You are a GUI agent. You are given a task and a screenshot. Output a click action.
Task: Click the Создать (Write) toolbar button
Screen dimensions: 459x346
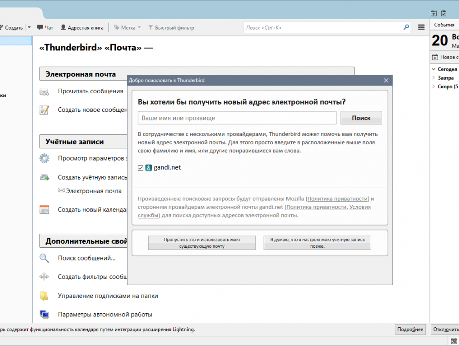[11, 28]
